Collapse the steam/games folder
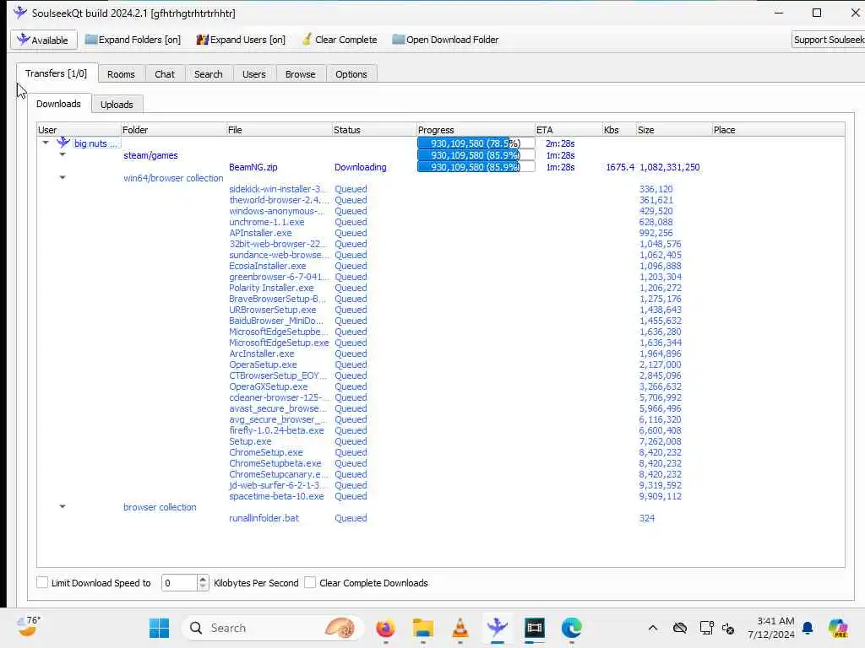The height and width of the screenshot is (648, 865). 63,154
